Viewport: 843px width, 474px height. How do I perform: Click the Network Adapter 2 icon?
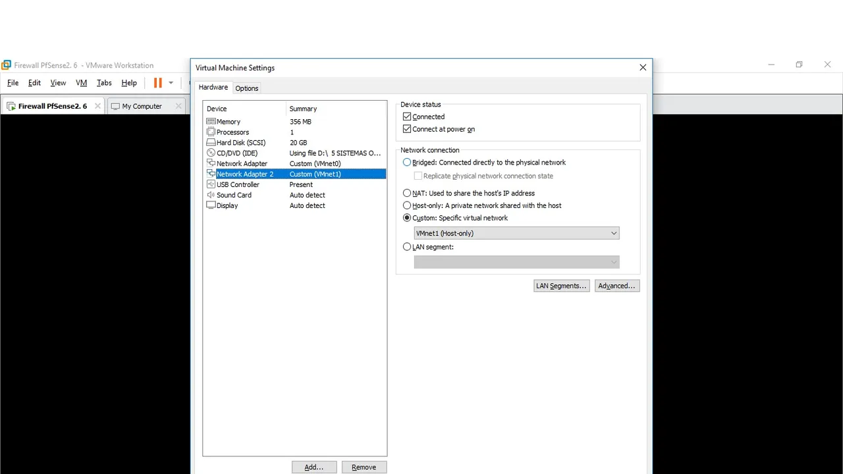[211, 174]
